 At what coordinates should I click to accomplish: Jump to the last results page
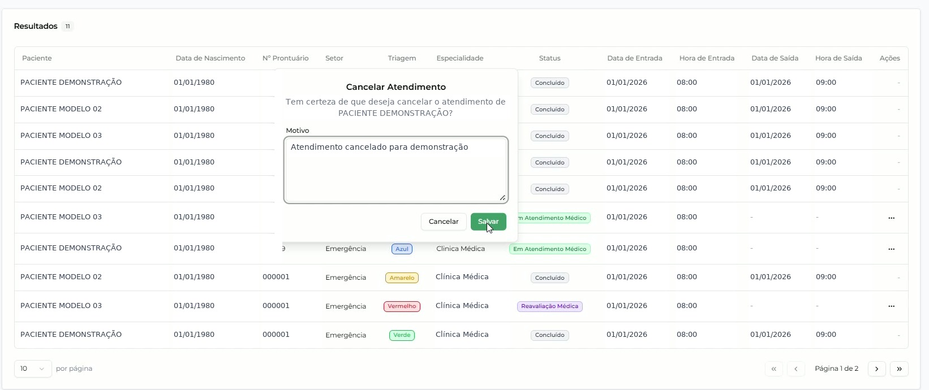(899, 369)
